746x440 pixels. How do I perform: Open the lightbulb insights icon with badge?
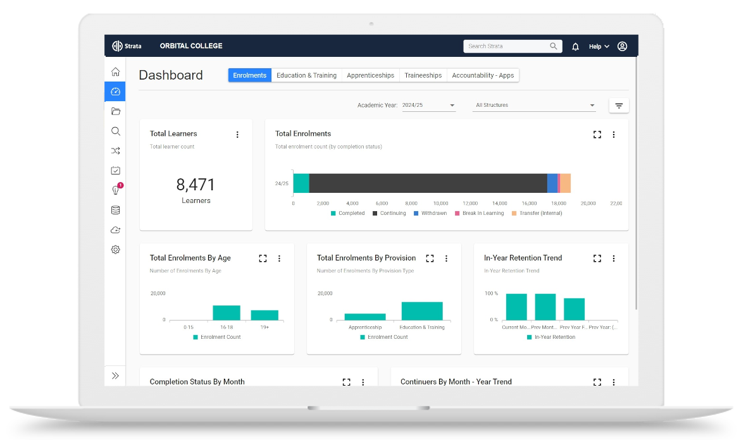coord(116,190)
